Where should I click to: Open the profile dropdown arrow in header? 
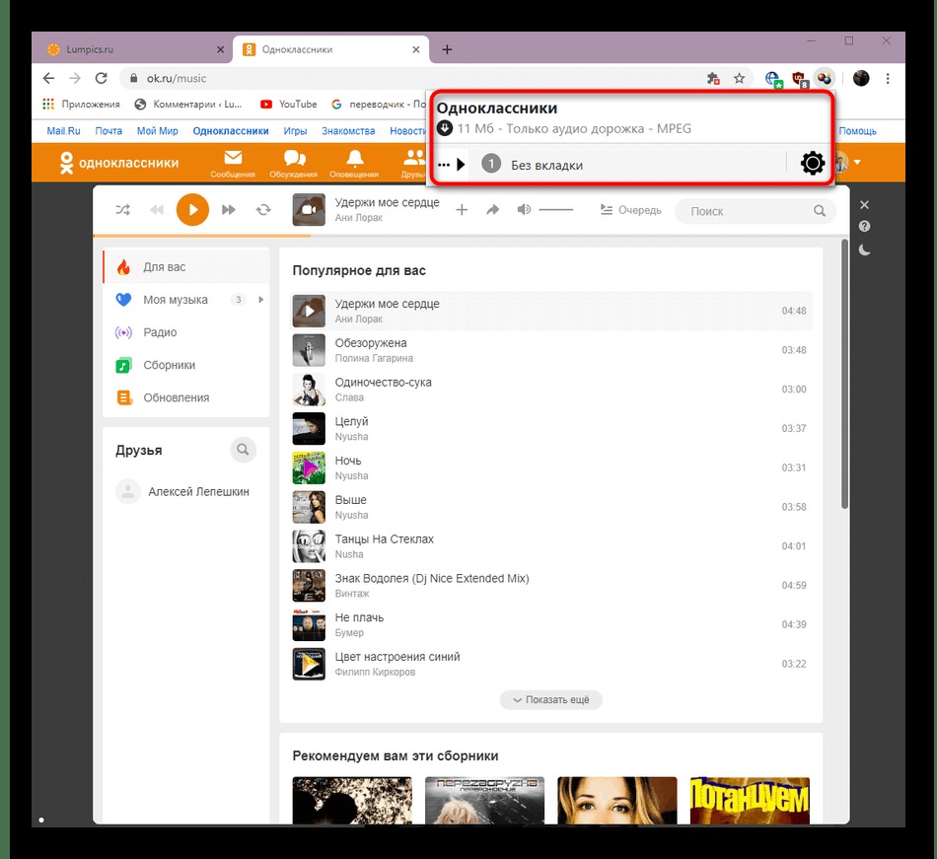pos(857,162)
